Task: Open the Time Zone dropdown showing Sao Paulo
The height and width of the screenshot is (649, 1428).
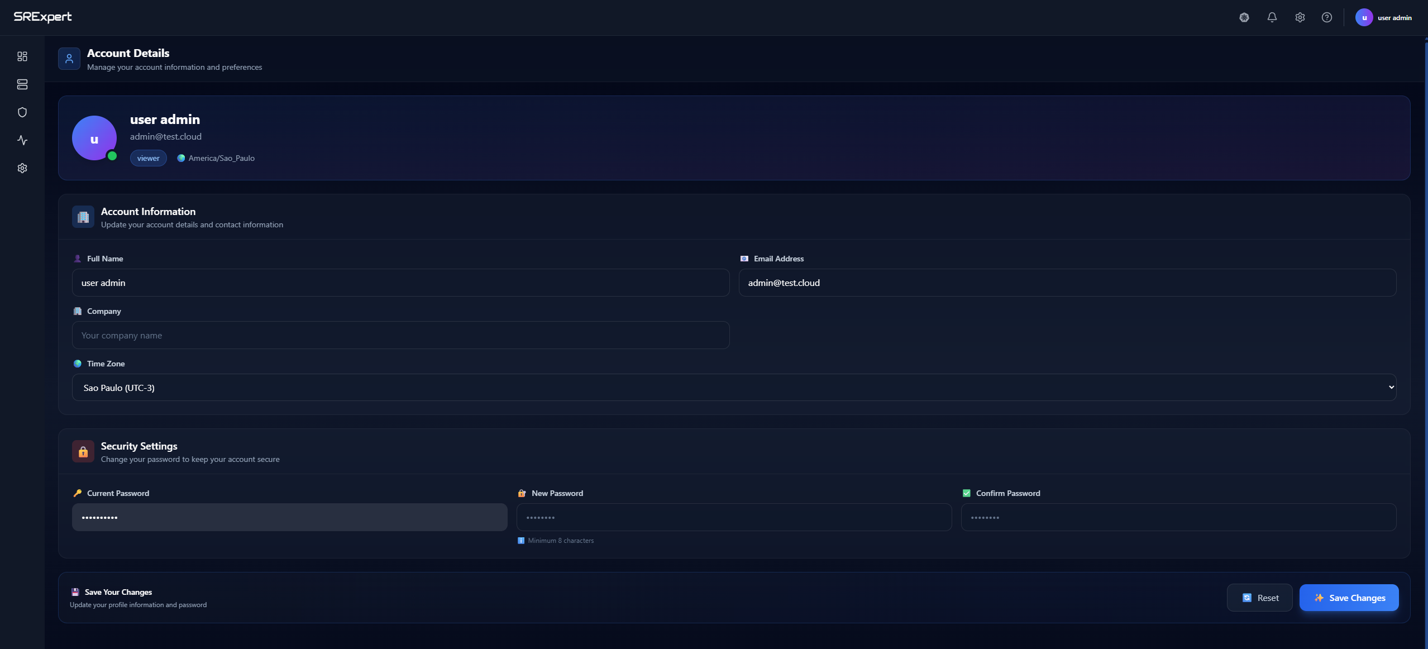Action: 733,387
